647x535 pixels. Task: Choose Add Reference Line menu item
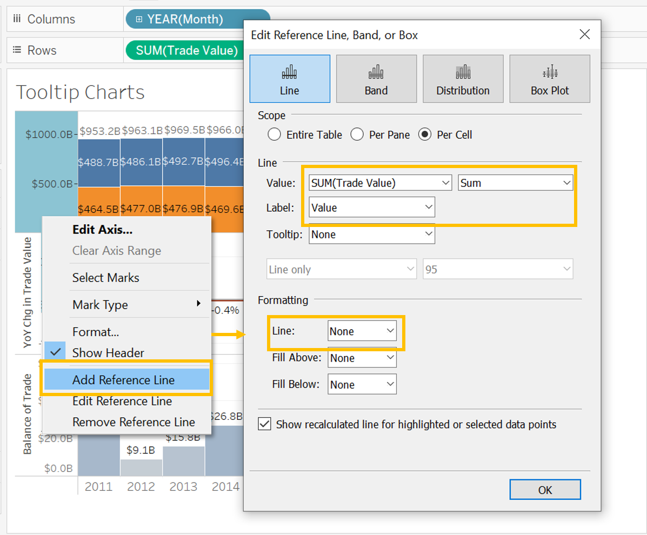tap(123, 380)
